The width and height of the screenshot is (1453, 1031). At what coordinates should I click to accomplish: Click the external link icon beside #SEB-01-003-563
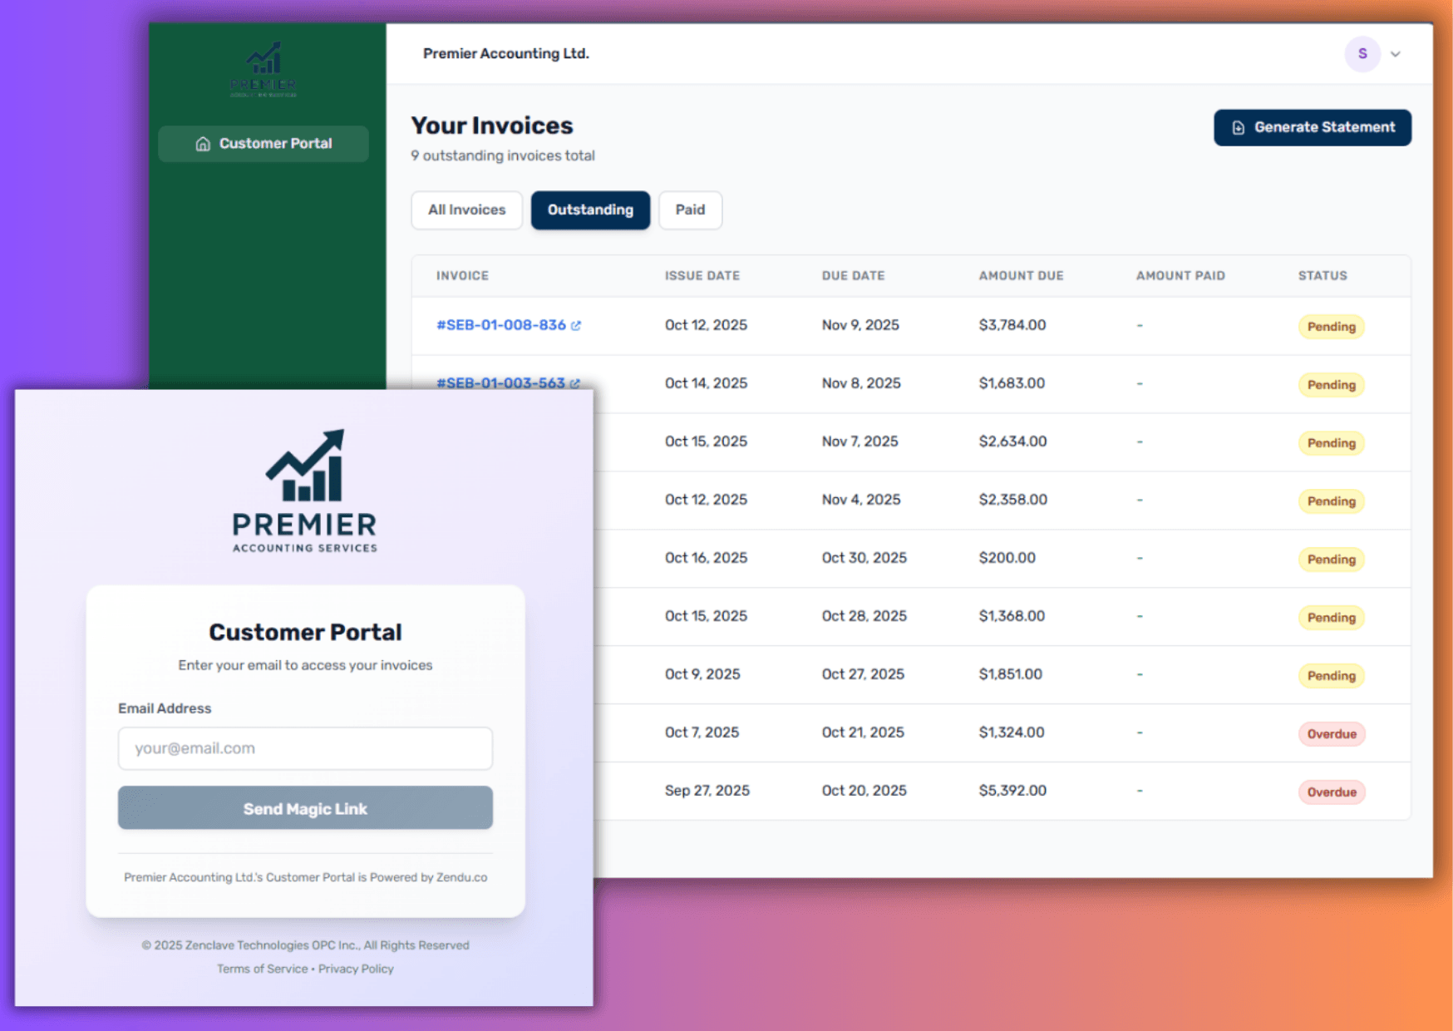(x=575, y=383)
